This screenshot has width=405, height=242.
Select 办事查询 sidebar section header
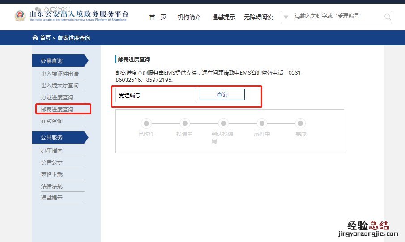[60, 60]
